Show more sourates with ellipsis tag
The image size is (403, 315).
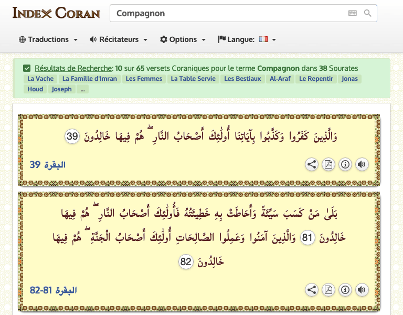[x=82, y=89]
